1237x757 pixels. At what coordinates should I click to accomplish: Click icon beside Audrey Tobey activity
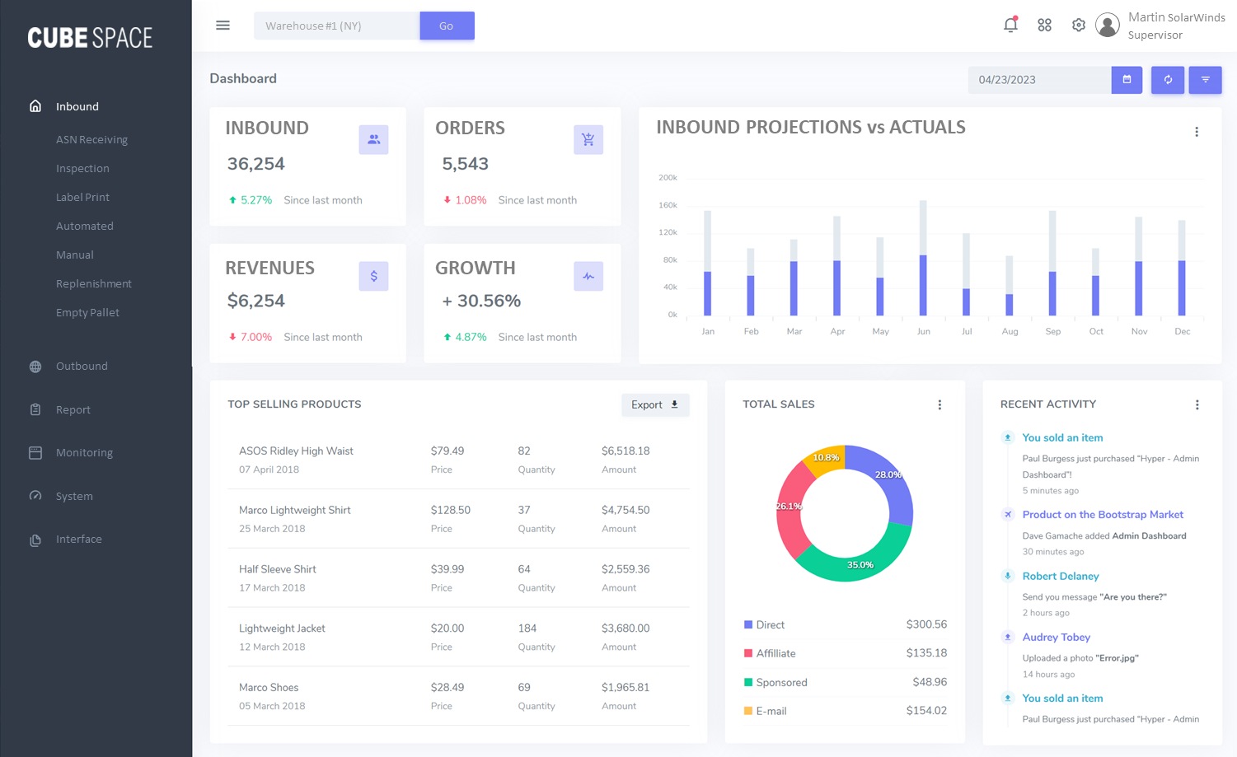1007,637
